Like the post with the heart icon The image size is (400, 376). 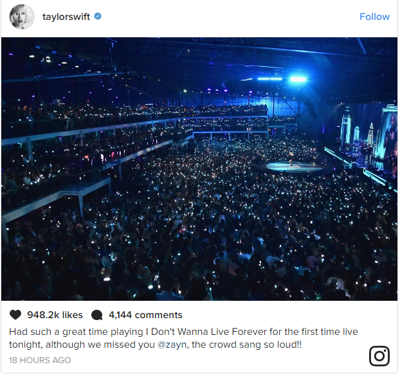15,315
